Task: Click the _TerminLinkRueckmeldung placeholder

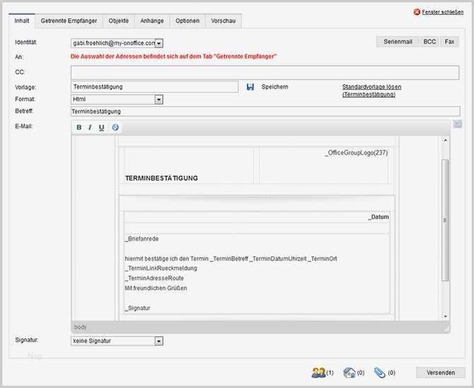Action: [161, 268]
